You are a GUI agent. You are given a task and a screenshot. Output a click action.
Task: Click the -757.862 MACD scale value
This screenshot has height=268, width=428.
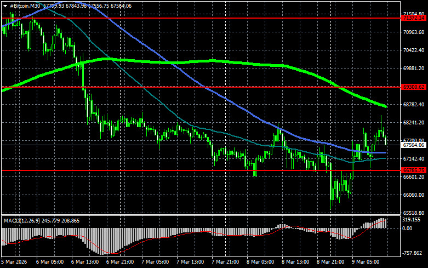tap(412, 253)
